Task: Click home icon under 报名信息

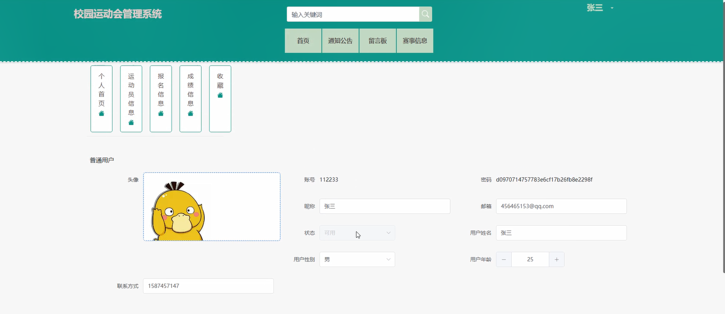Action: coord(161,113)
